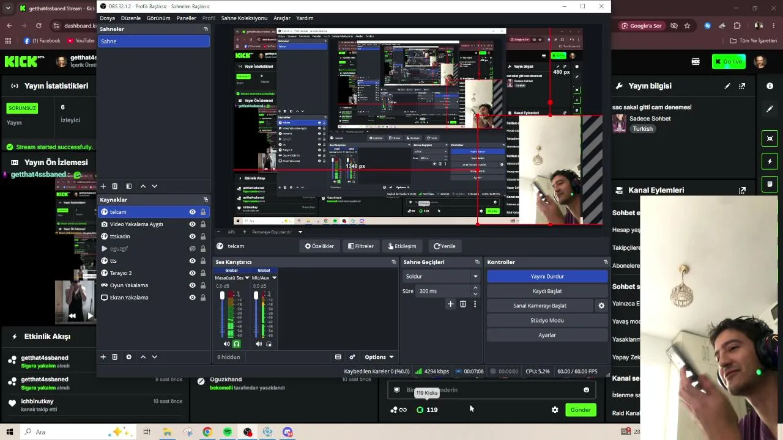Open the Dosya menu
783x440 pixels.
(x=107, y=18)
